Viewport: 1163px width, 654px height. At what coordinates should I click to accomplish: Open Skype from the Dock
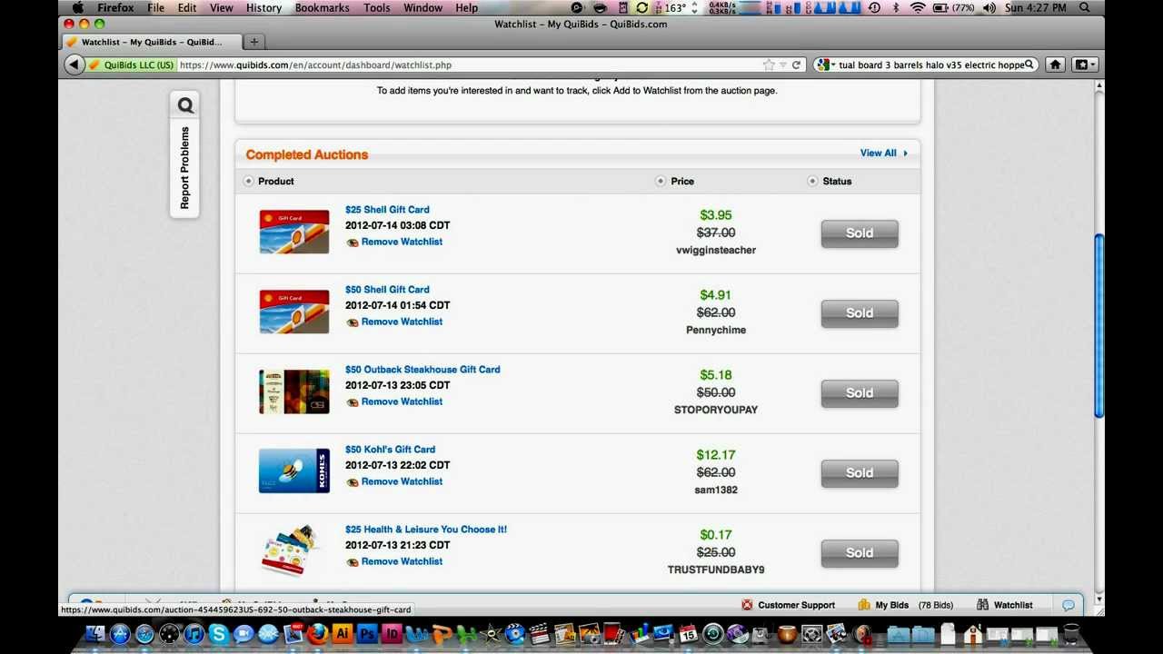219,634
